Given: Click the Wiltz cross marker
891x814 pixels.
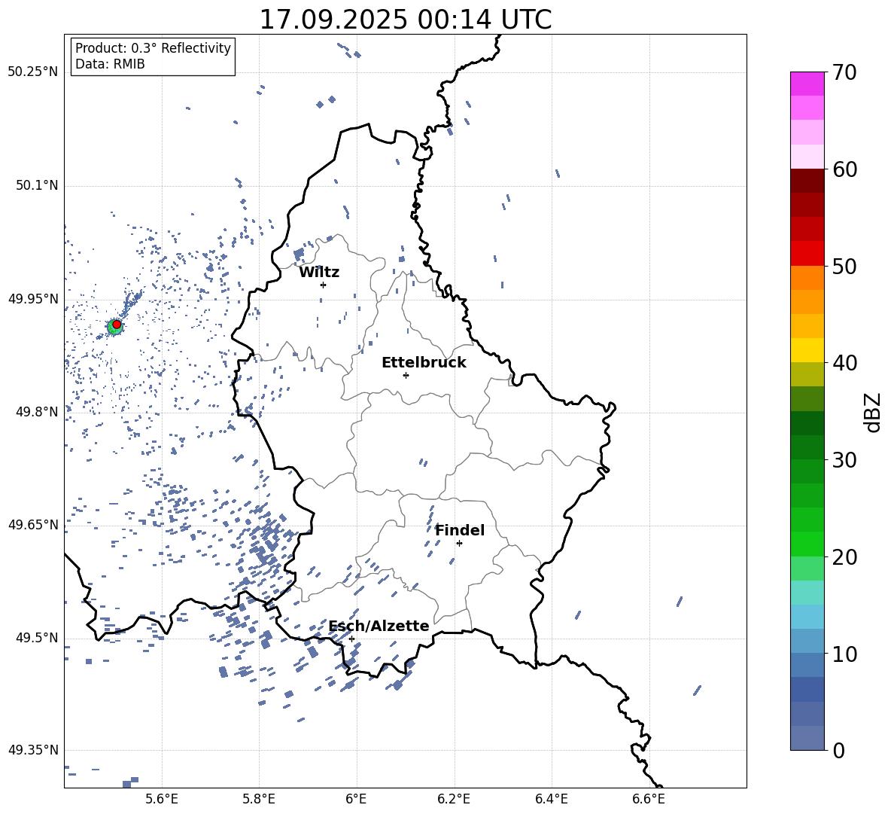Looking at the screenshot, I should (324, 285).
